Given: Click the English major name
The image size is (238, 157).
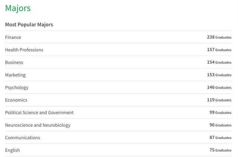Looking at the screenshot, I should click(13, 150).
